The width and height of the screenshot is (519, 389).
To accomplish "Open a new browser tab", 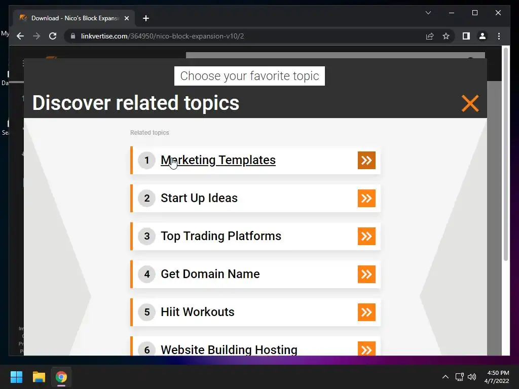I will (x=146, y=18).
